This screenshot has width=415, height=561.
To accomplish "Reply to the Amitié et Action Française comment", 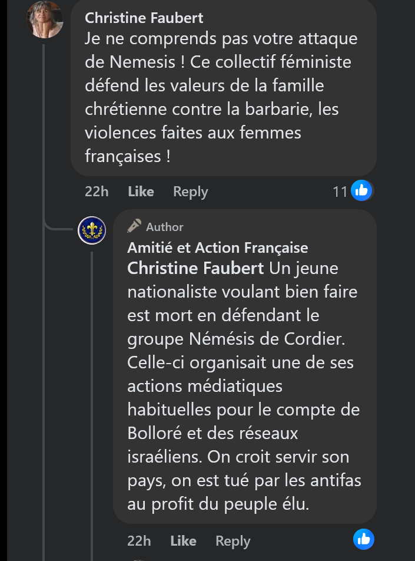I will [x=233, y=541].
